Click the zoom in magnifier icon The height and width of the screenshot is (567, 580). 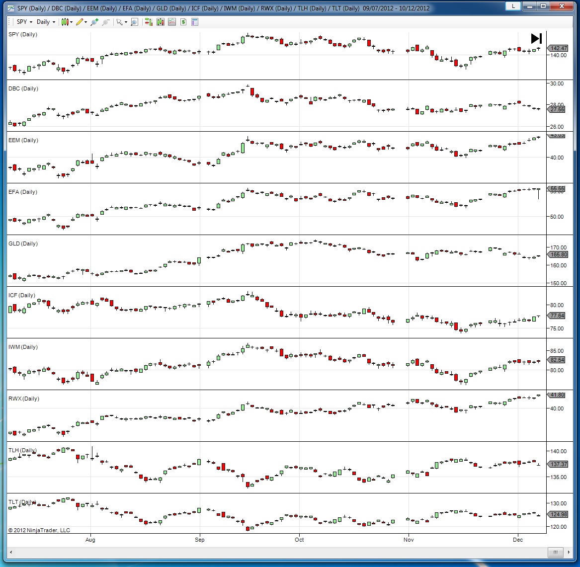94,22
